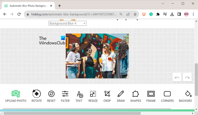
Task: Click the Reset icon
Action: click(x=51, y=94)
